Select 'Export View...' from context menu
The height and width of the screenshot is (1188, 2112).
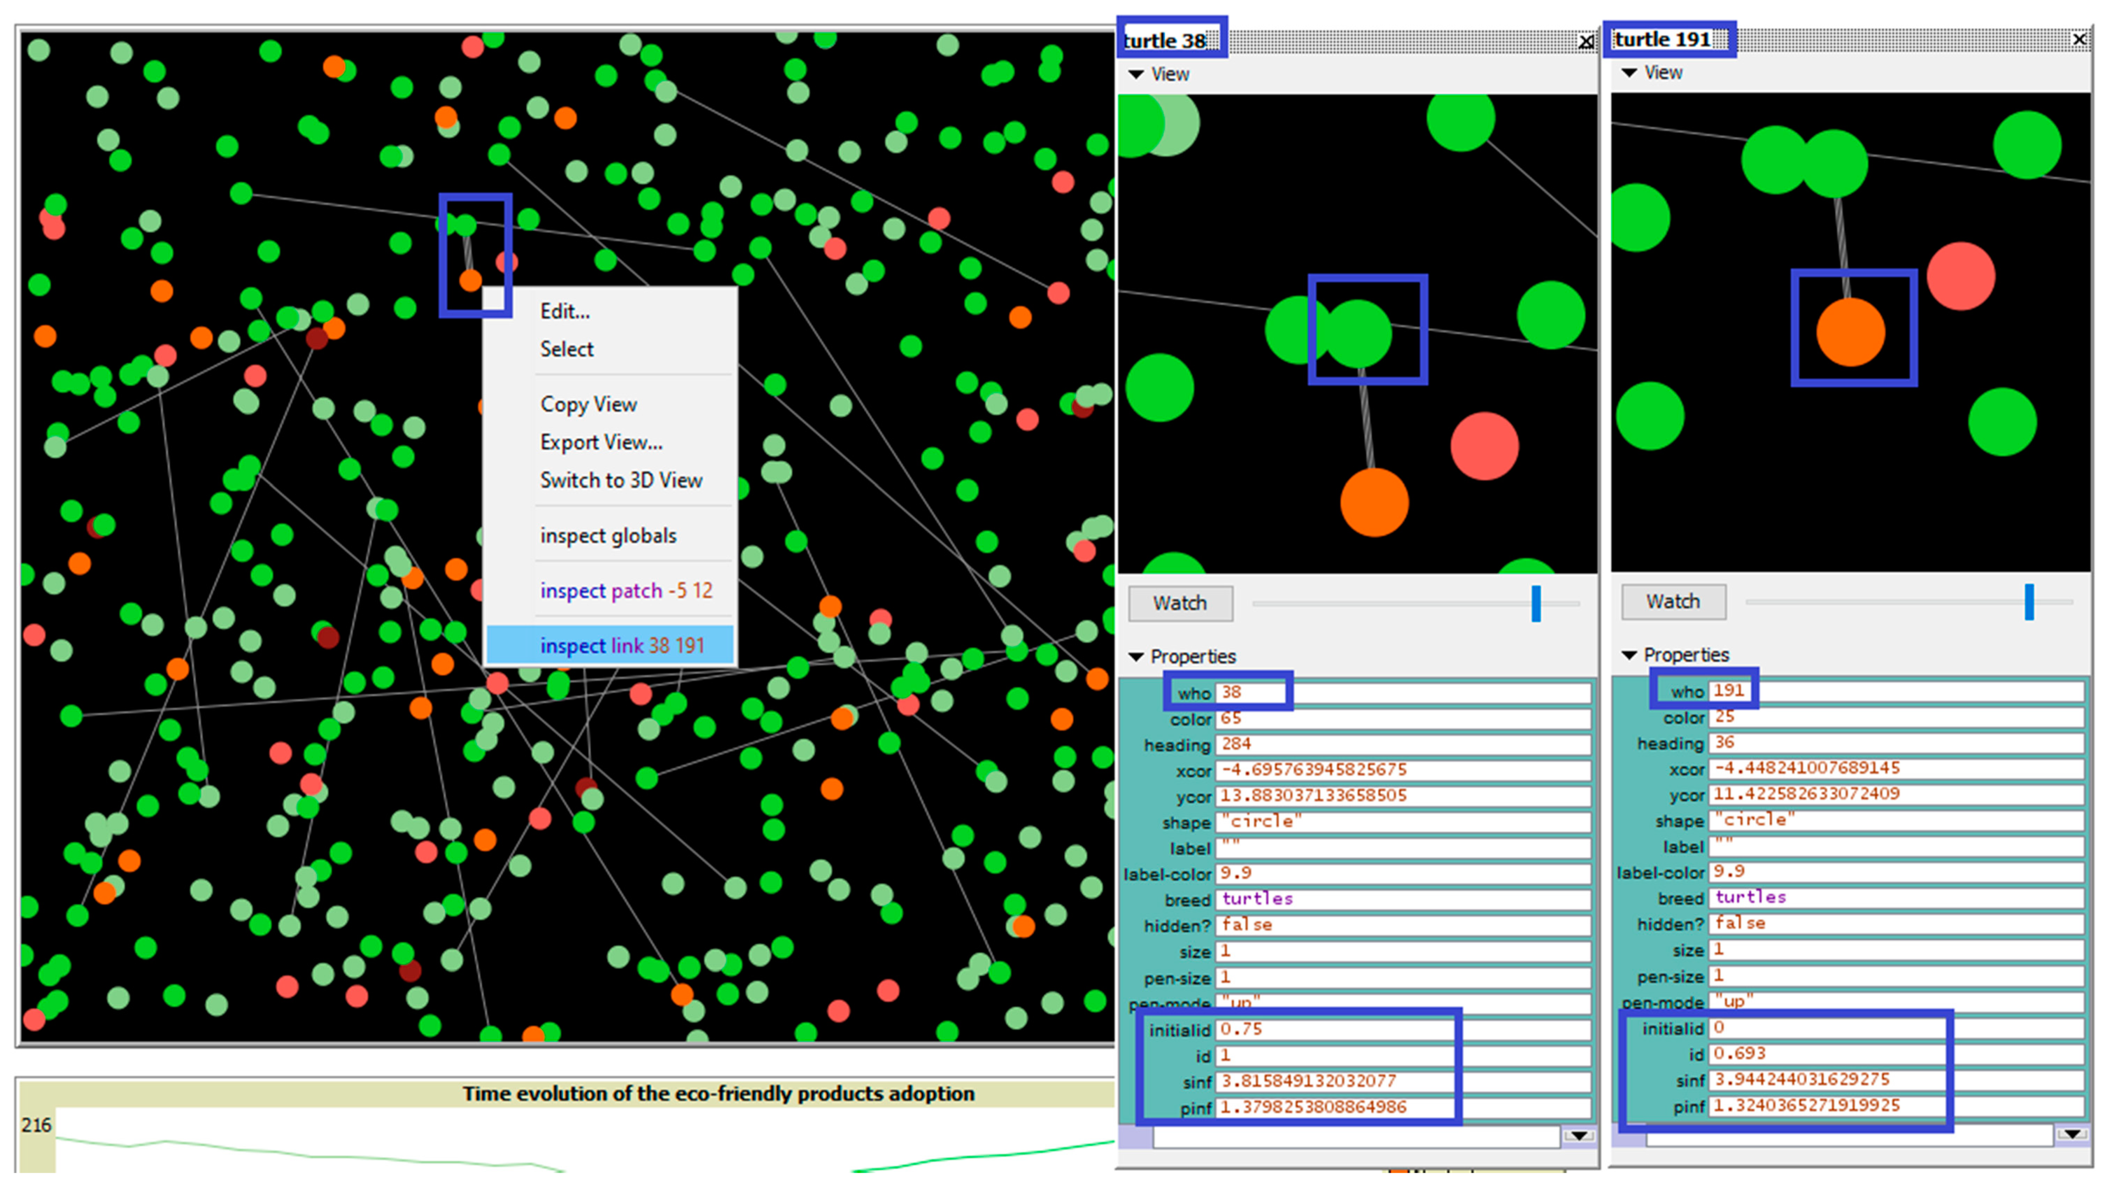tap(601, 443)
